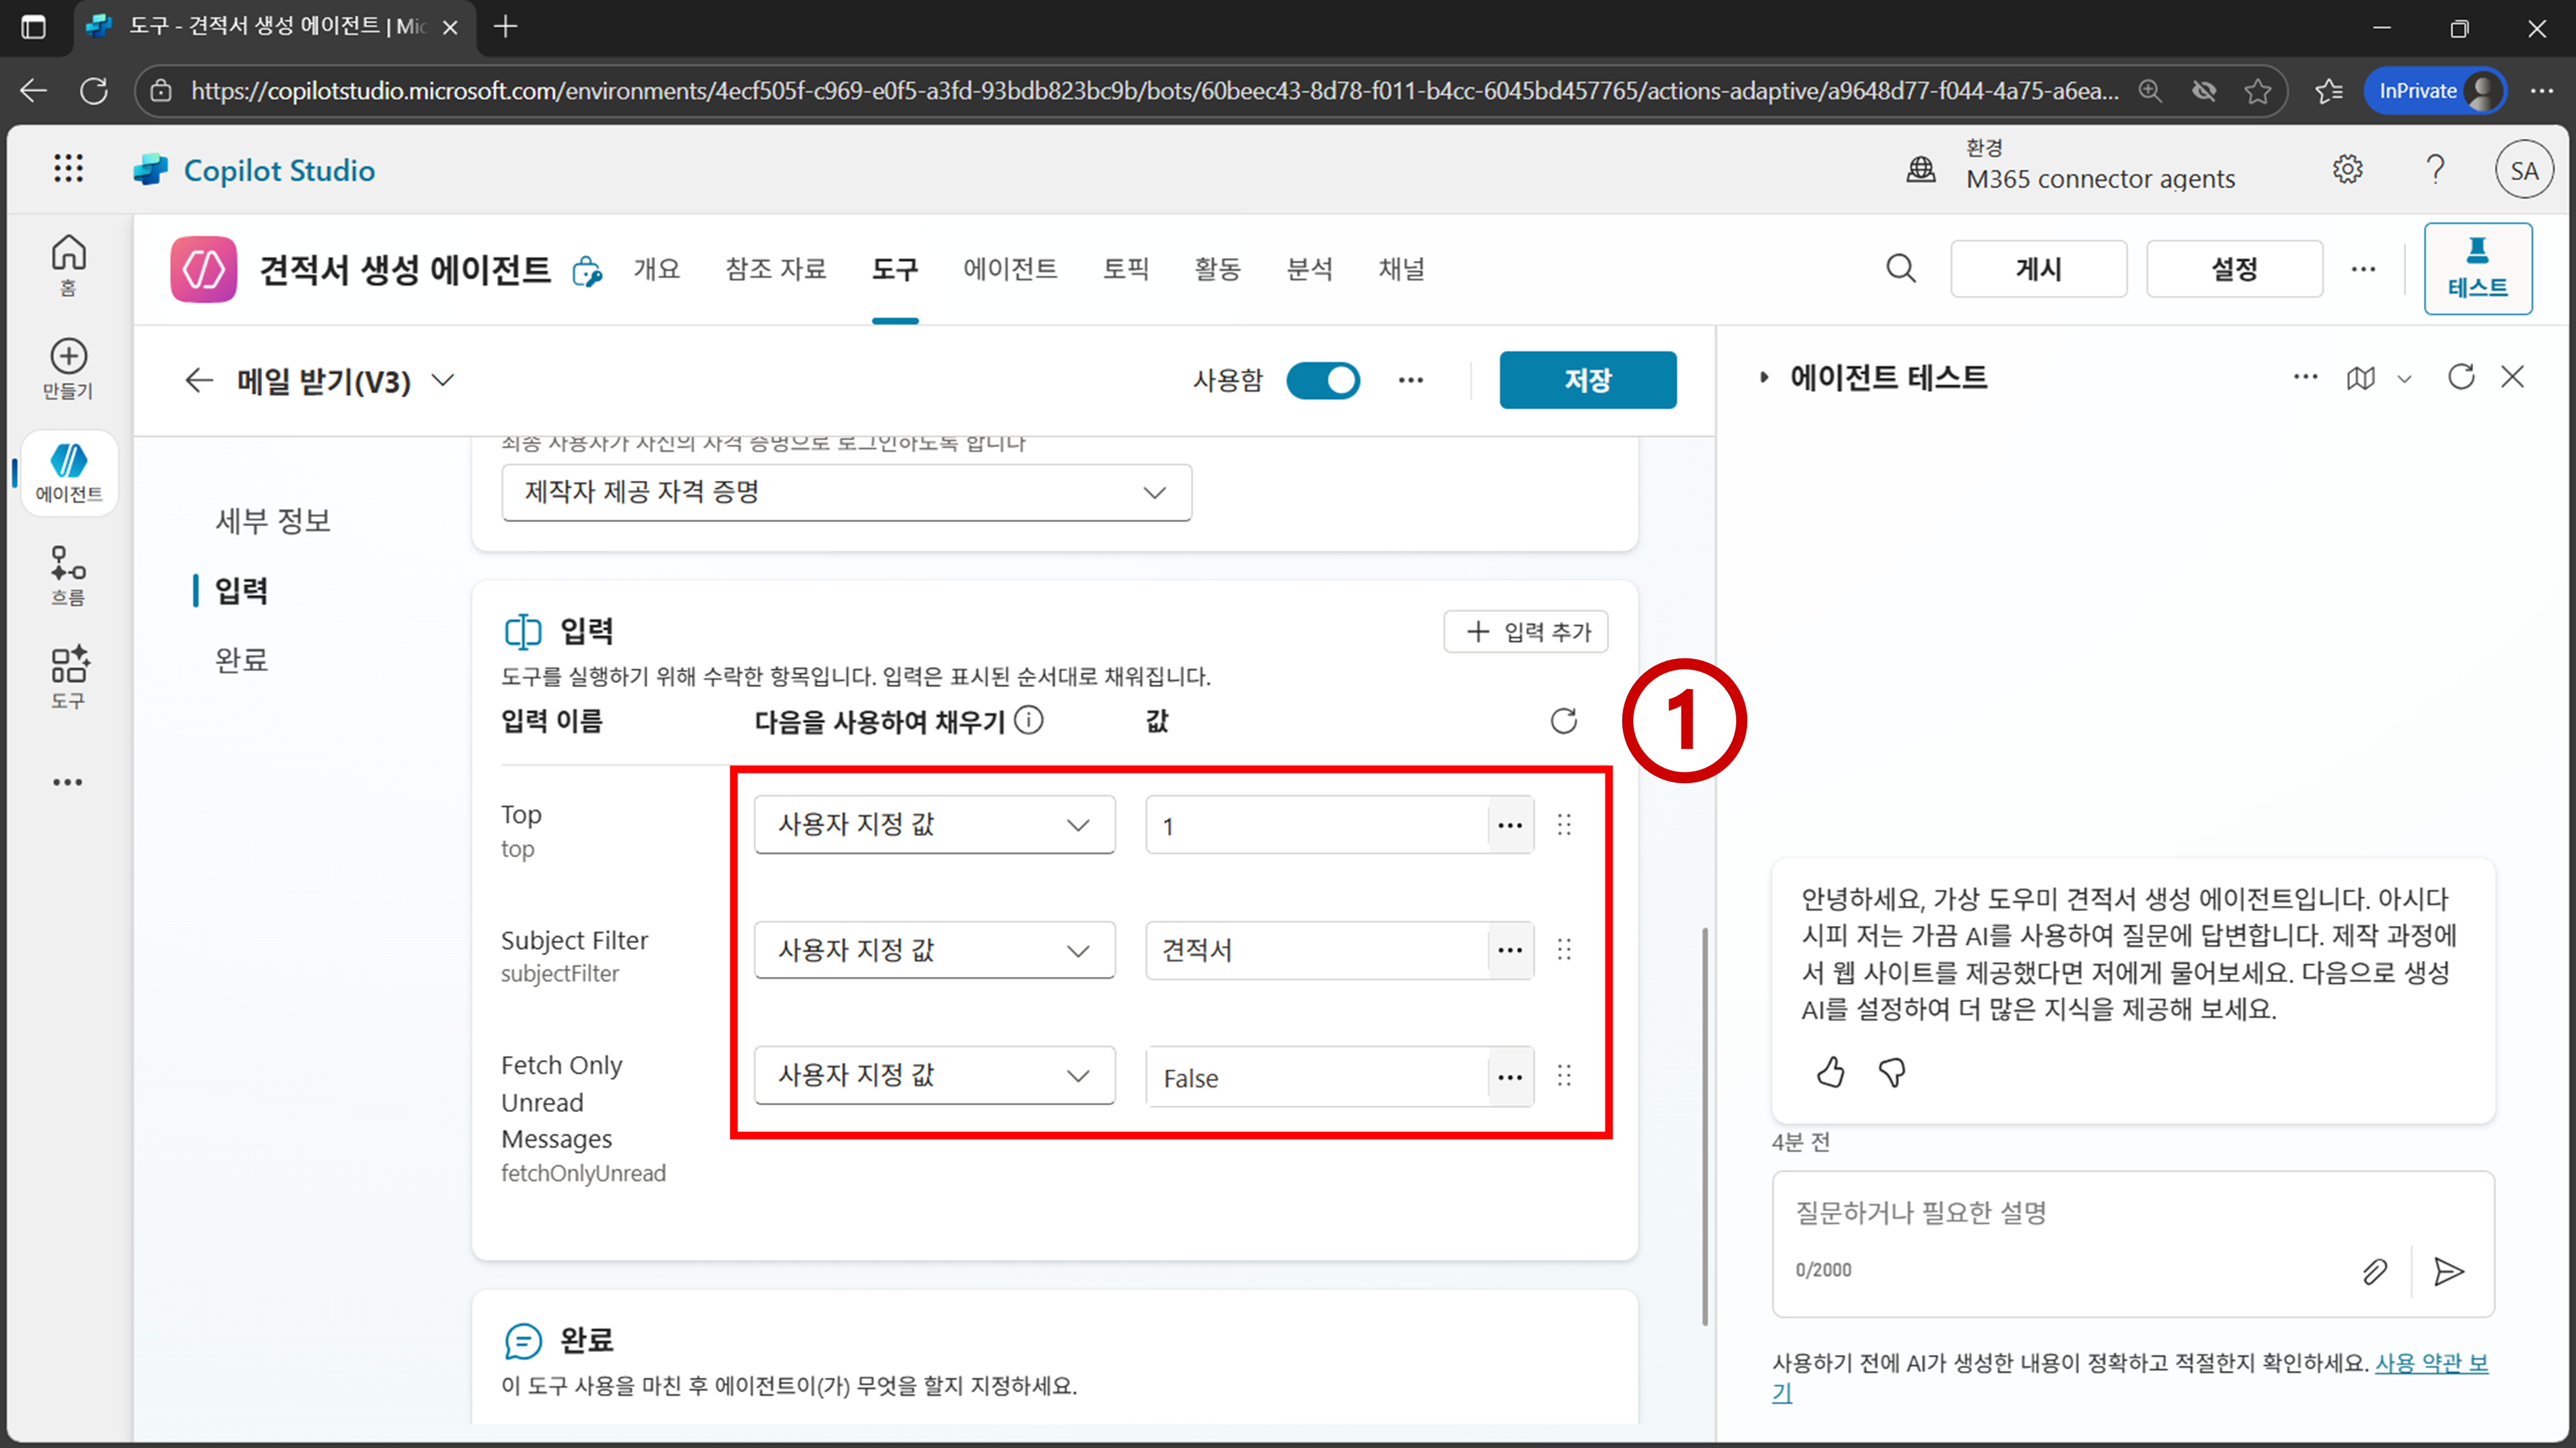This screenshot has height=1448, width=2576.
Task: Click the 저장 save button
Action: tap(1587, 380)
